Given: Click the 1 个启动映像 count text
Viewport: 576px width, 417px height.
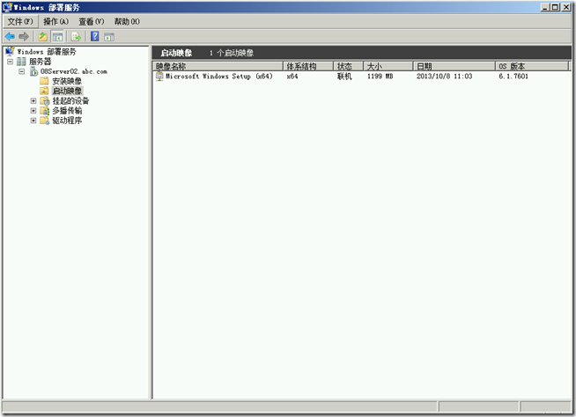Looking at the screenshot, I should coord(232,53).
